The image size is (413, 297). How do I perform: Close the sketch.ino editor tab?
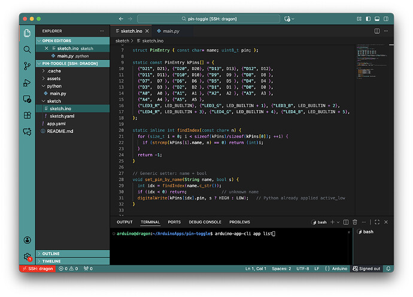coord(147,31)
